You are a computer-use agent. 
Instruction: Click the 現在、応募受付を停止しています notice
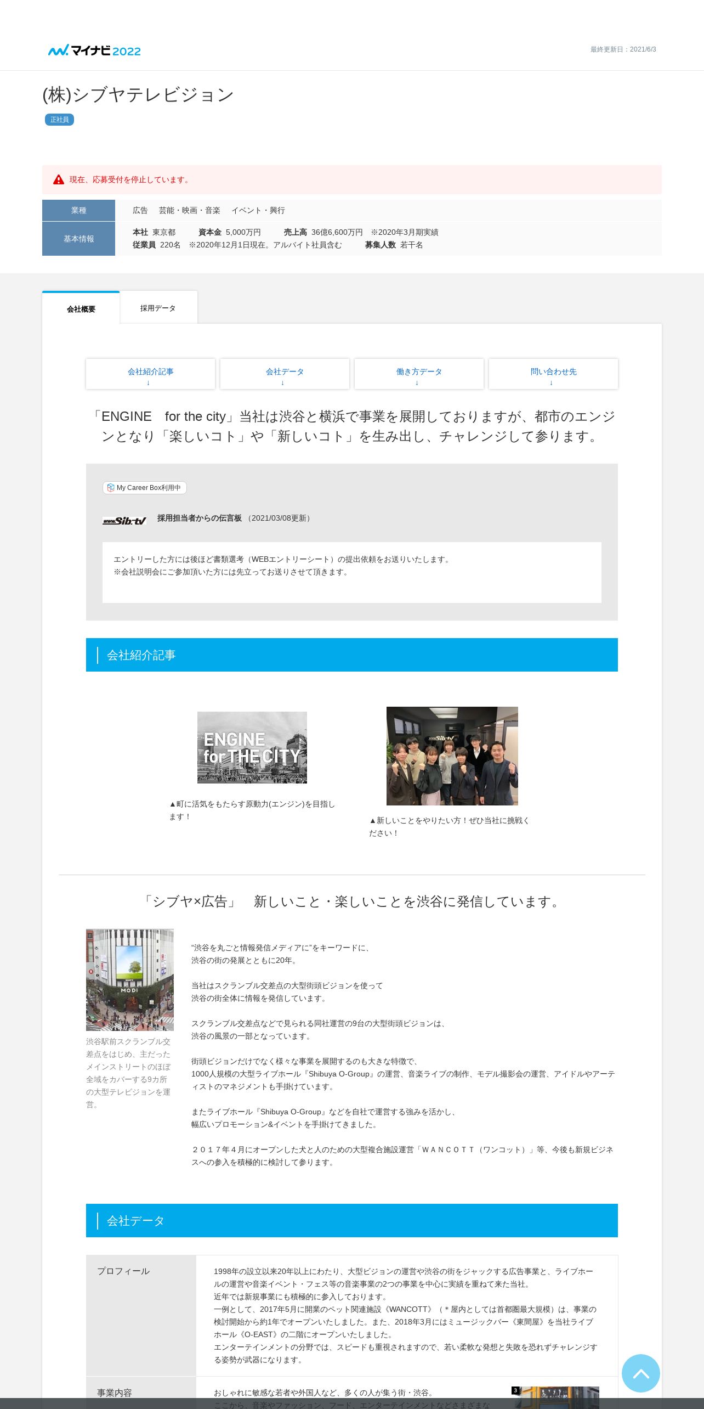pos(352,179)
